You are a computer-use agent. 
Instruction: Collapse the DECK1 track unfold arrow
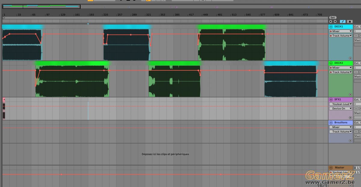click(331, 27)
